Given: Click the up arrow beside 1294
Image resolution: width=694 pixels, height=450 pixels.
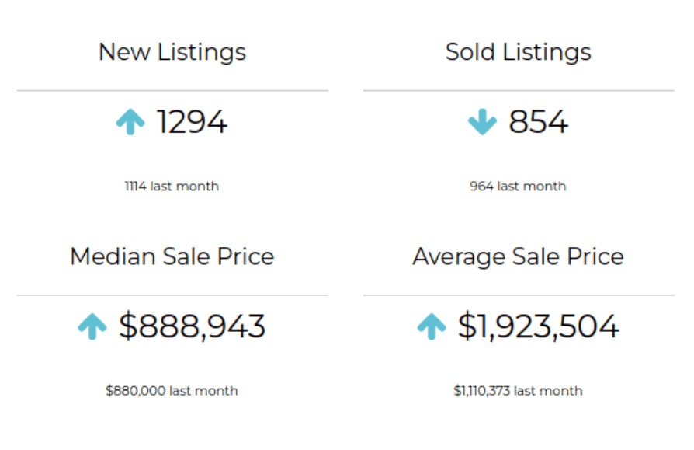Looking at the screenshot, I should click(130, 122).
